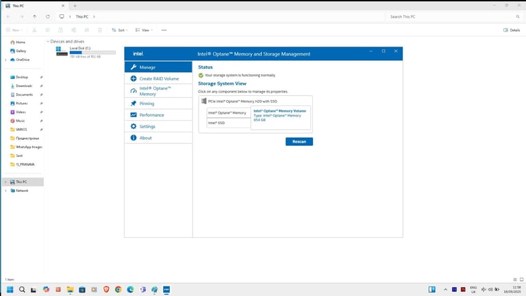The height and width of the screenshot is (296, 526).
Task: Select the Local Disk (C:) drive
Action: (86, 52)
